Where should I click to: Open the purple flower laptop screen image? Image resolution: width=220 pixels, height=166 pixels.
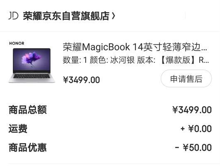tap(32, 60)
